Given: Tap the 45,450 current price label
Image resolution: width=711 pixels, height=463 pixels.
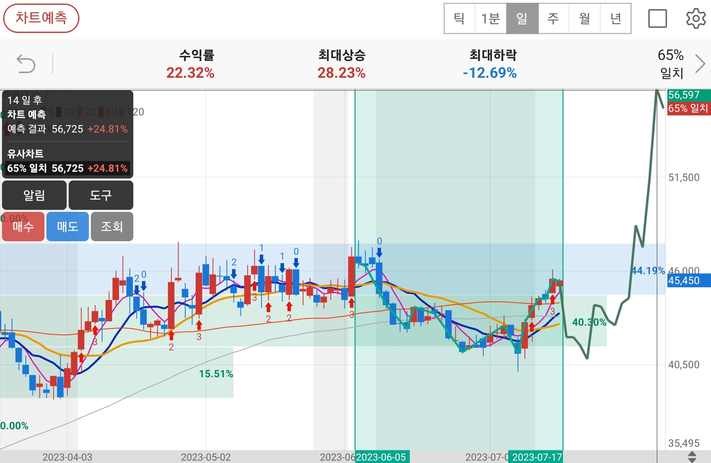Looking at the screenshot, I should coord(689,280).
